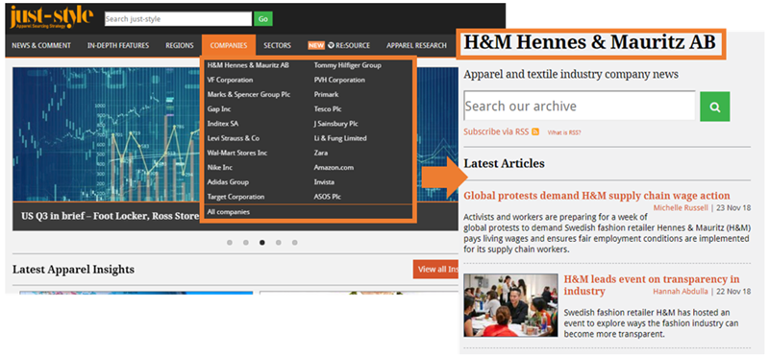
Task: Select the third active carousel dot
Action: [261, 243]
